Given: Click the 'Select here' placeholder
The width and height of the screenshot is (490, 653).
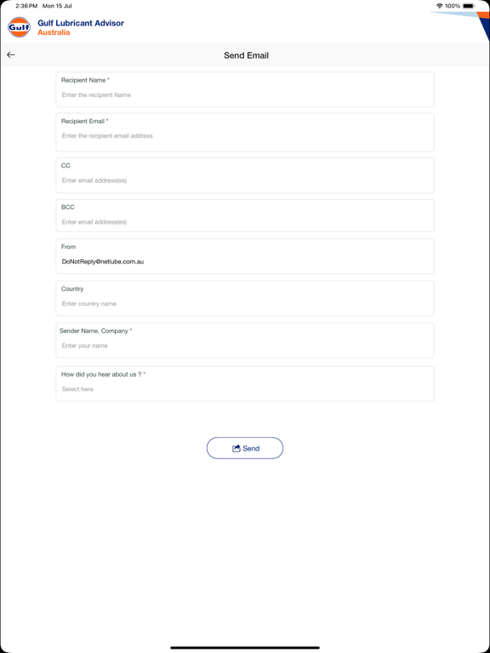Looking at the screenshot, I should pos(77,389).
